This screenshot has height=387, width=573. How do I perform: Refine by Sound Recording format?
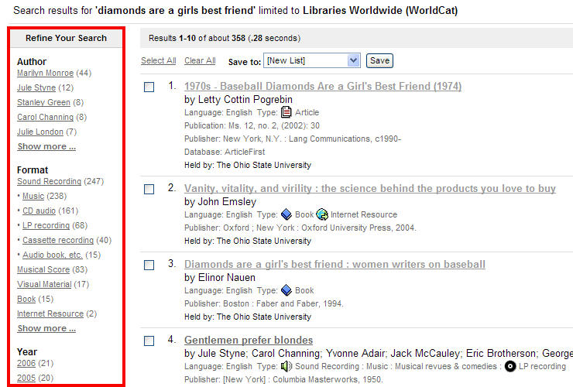49,181
